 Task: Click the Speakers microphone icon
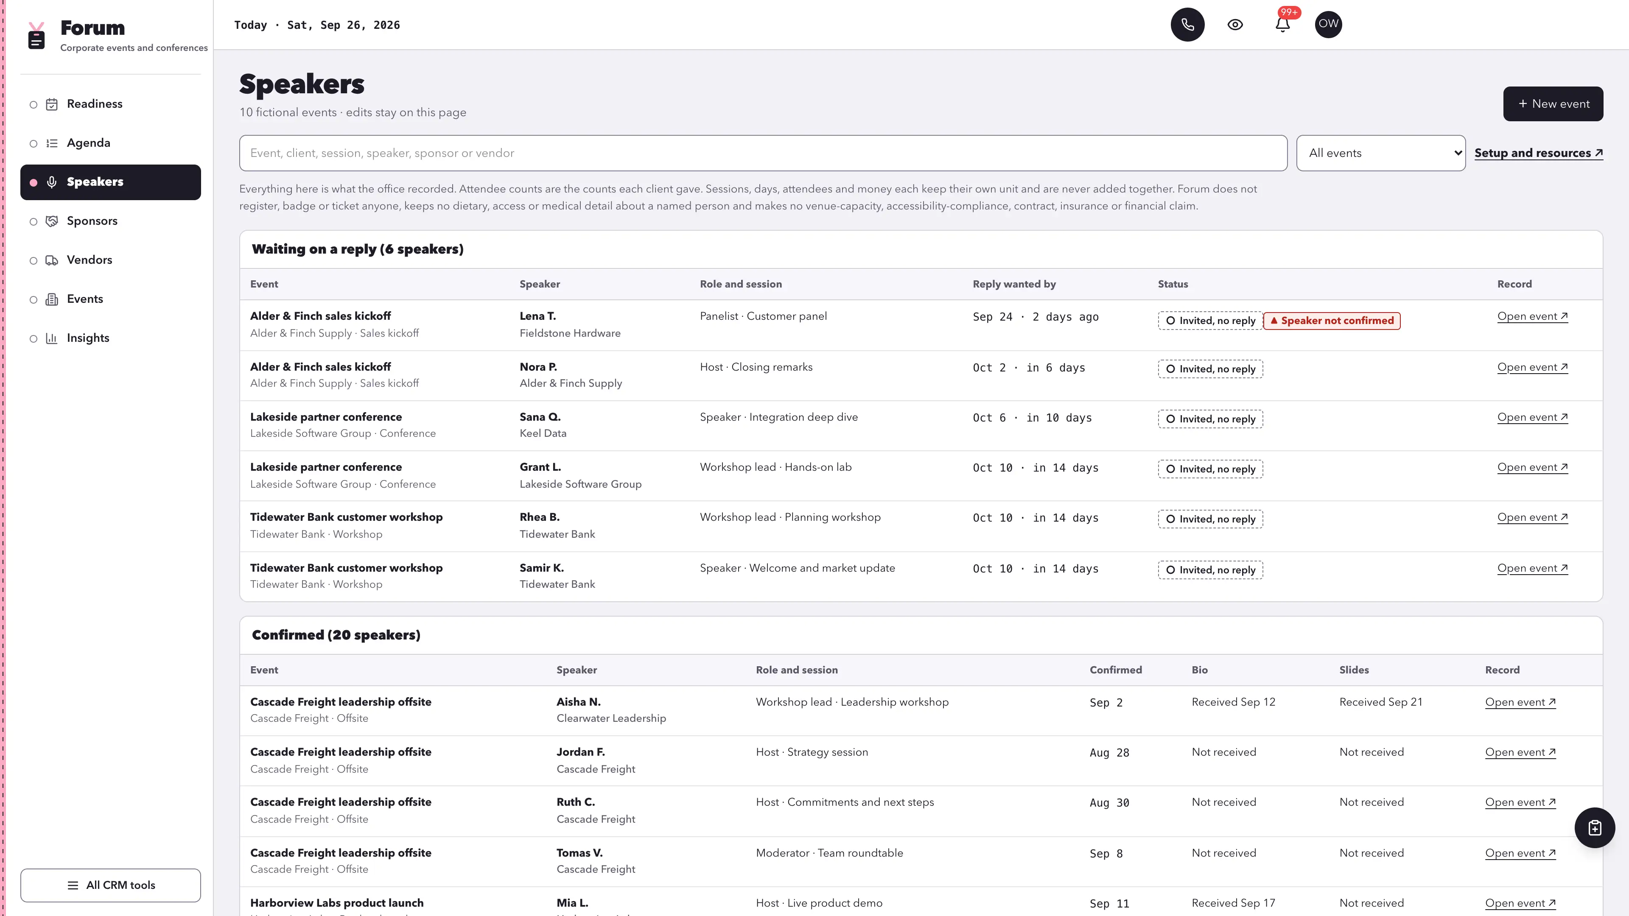click(x=52, y=182)
